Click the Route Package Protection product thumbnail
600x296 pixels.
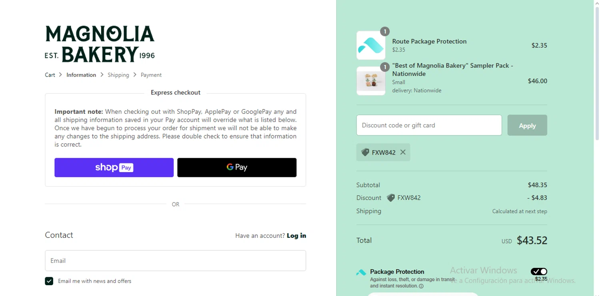coord(371,46)
